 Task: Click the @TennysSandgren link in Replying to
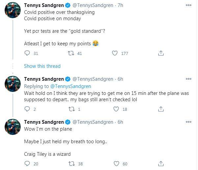(x=70, y=86)
